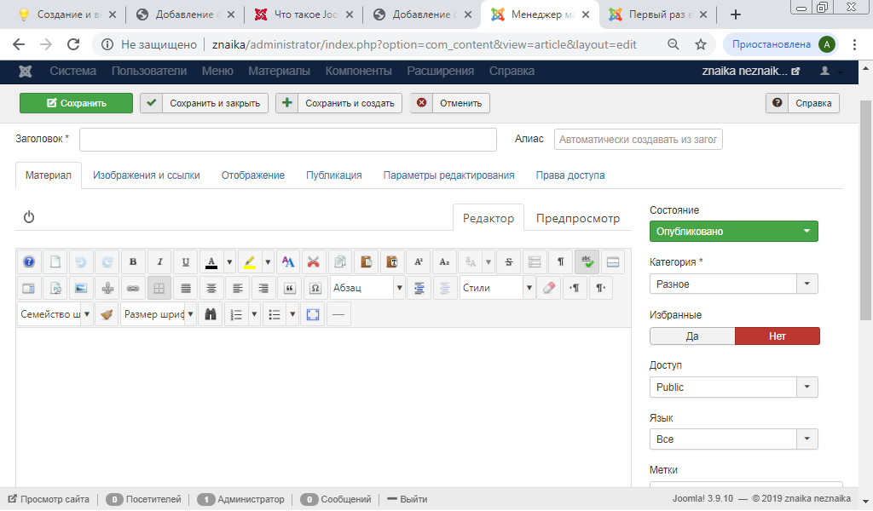
Task: Switch to Отображение tab
Action: (x=252, y=175)
